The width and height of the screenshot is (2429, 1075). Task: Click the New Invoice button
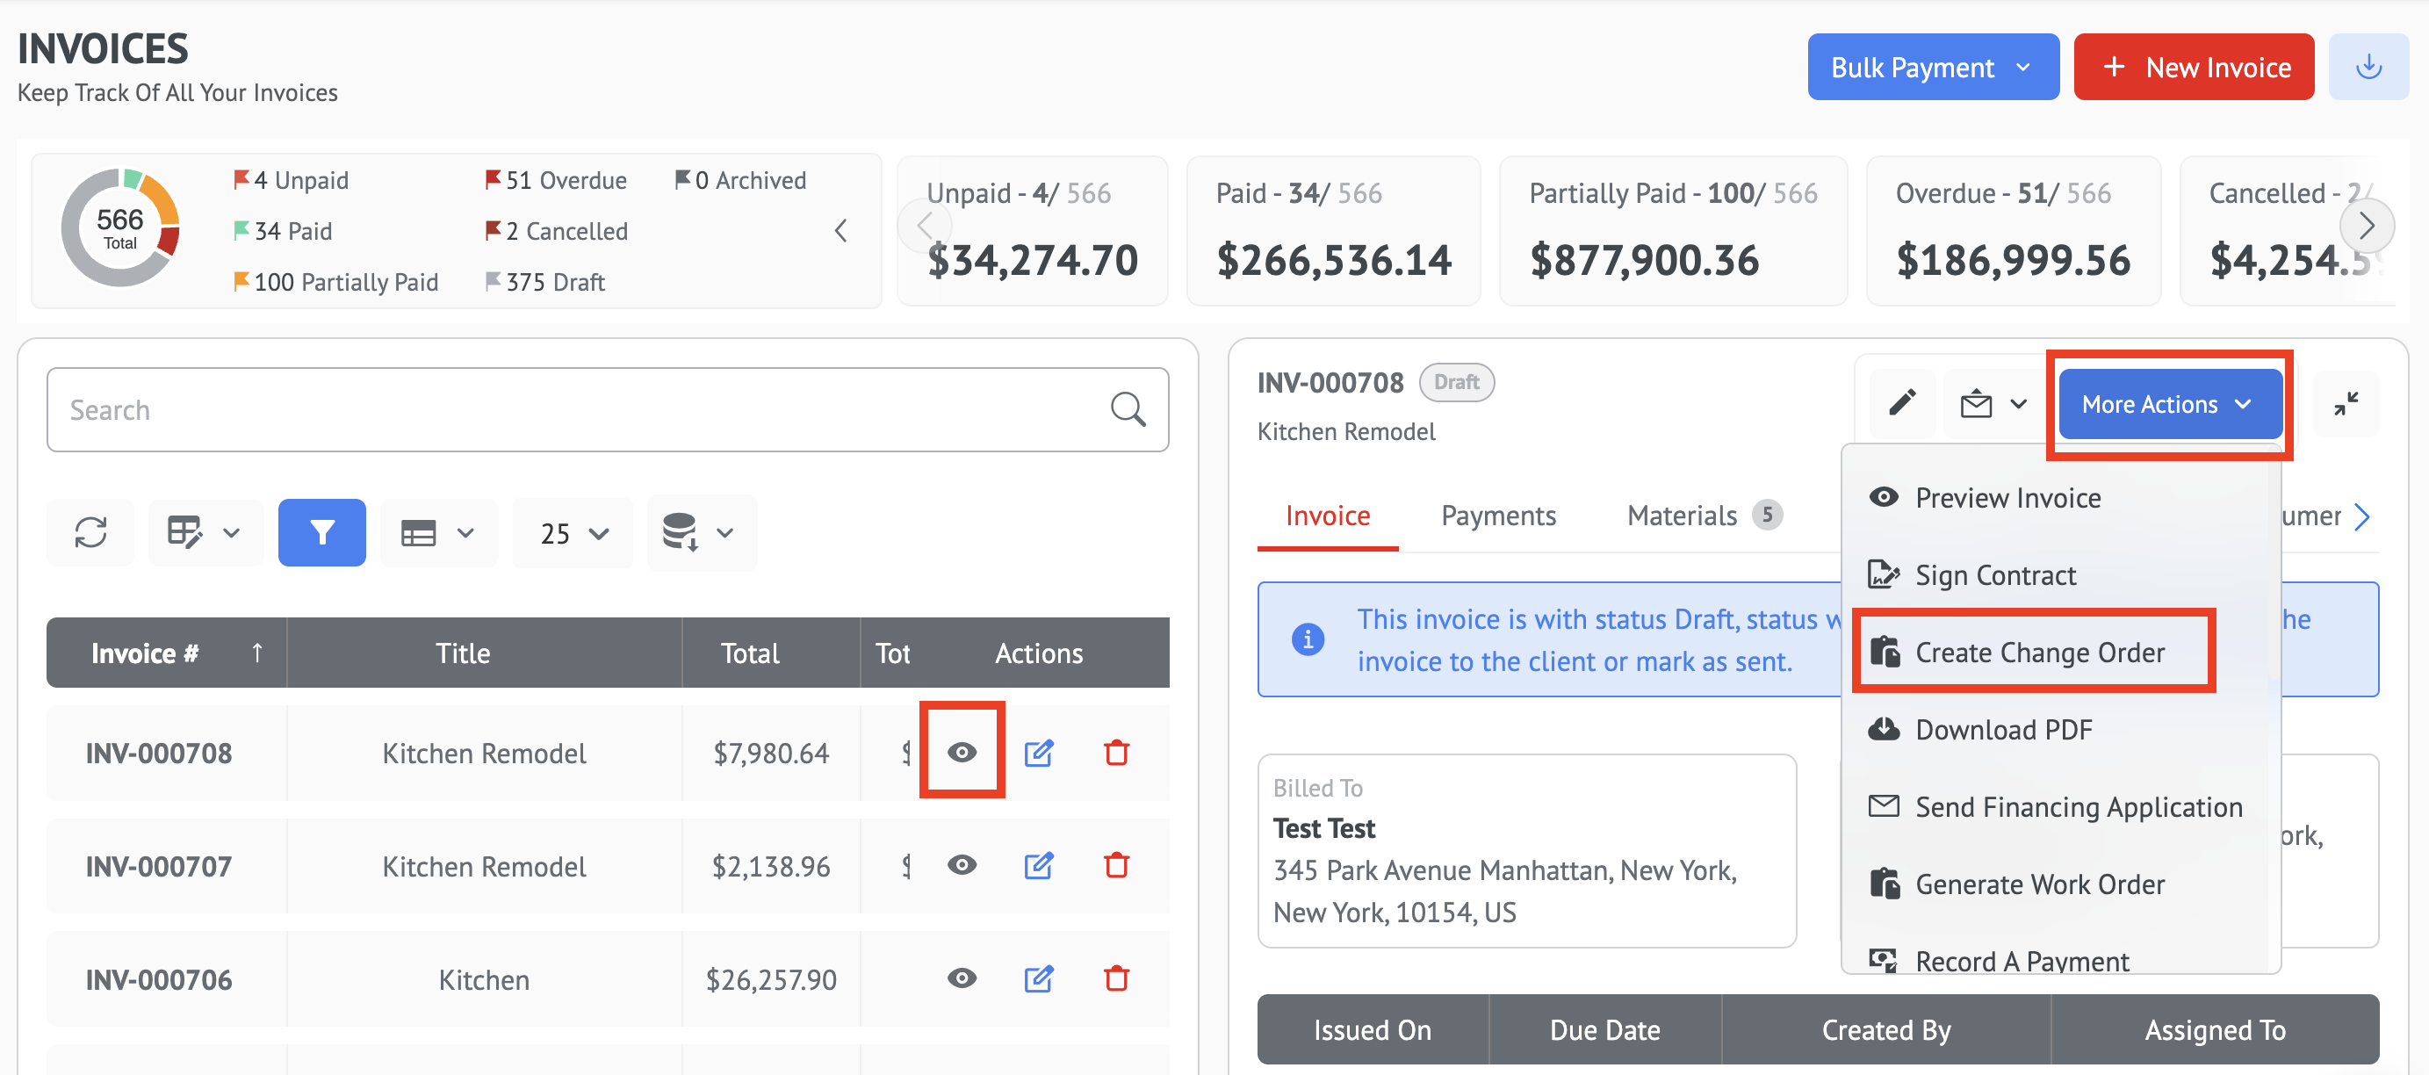coord(2194,67)
